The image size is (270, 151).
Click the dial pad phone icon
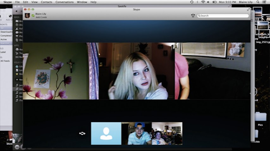click(193, 15)
